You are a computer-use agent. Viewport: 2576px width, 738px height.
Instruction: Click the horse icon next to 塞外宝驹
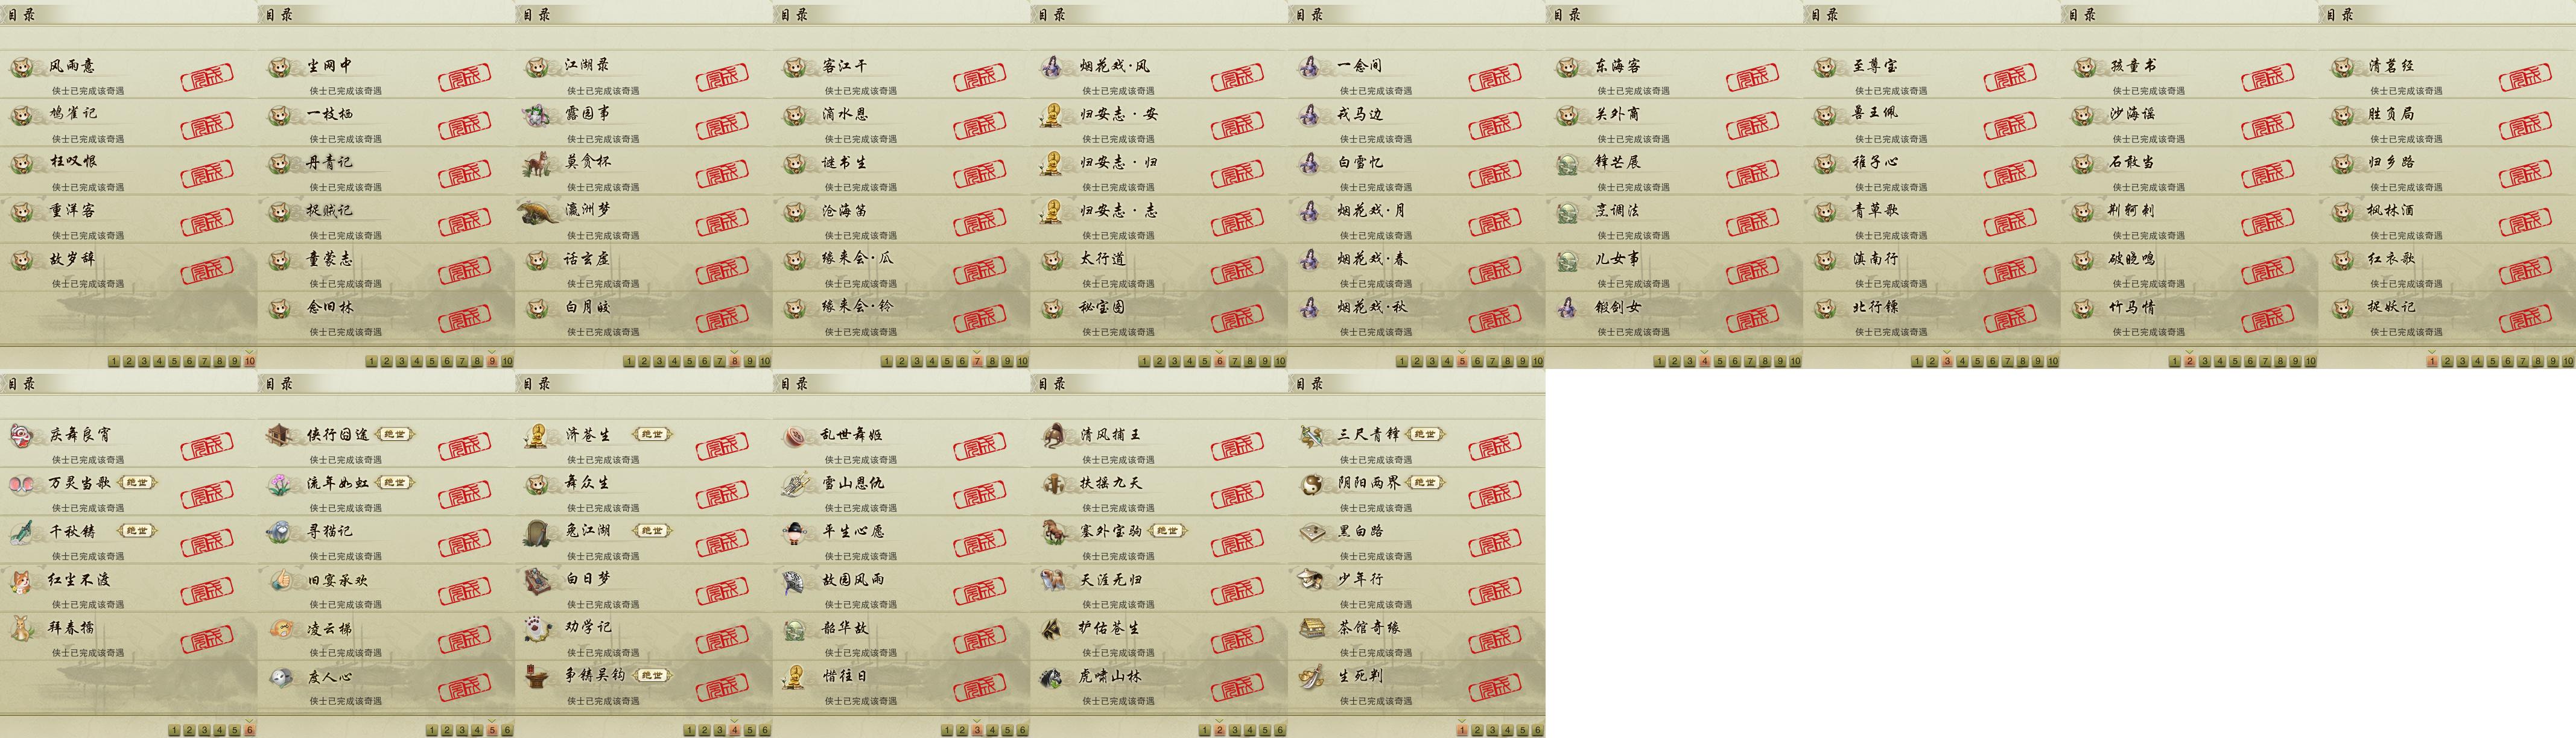tap(1053, 532)
